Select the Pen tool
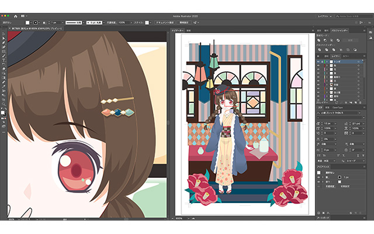Image resolution: width=374 pixels, height=234 pixels. pyautogui.click(x=4, y=43)
